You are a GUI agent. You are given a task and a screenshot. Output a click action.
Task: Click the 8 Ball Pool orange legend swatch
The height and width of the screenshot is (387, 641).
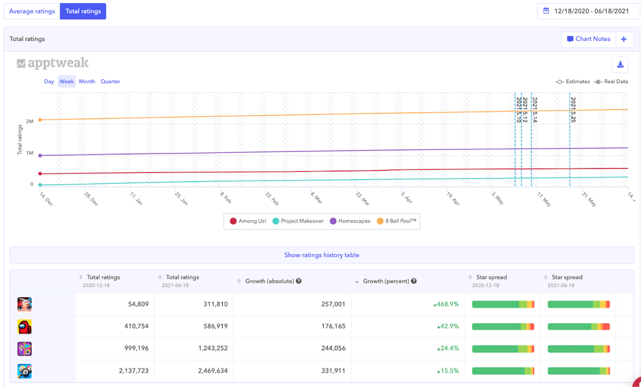tap(380, 221)
